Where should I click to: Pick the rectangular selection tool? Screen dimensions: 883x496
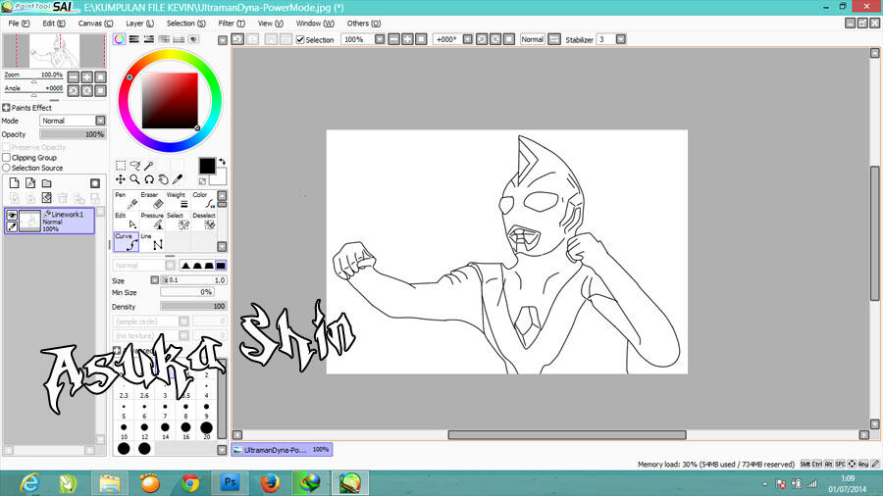pos(121,166)
